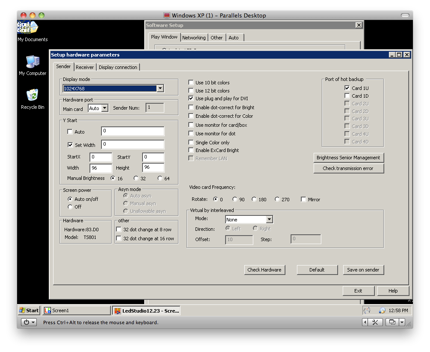Open the Main card dropdown

[104, 108]
